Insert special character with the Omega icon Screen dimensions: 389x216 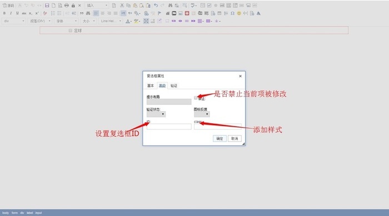(232, 13)
